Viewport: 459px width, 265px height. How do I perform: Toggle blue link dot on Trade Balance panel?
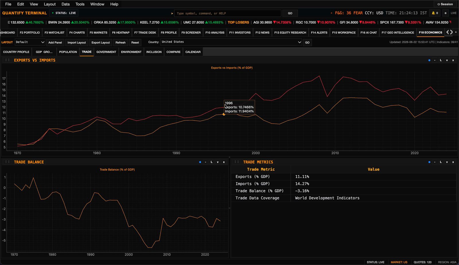(200, 162)
